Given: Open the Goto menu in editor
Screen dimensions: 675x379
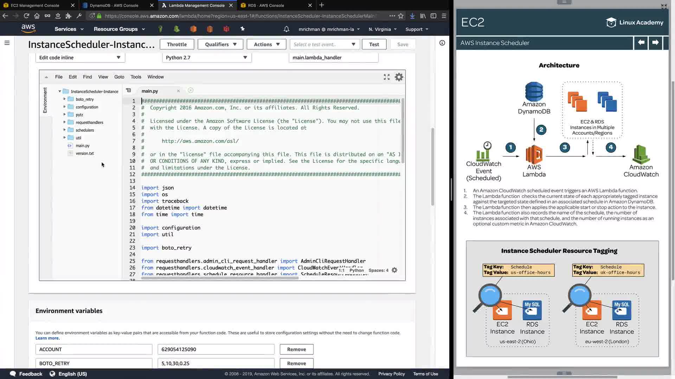Looking at the screenshot, I should pyautogui.click(x=119, y=77).
